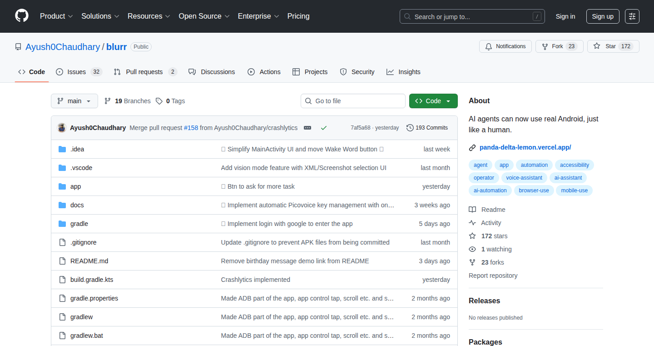
Task: Click the pulse icon next to Activity
Action: [472, 223]
